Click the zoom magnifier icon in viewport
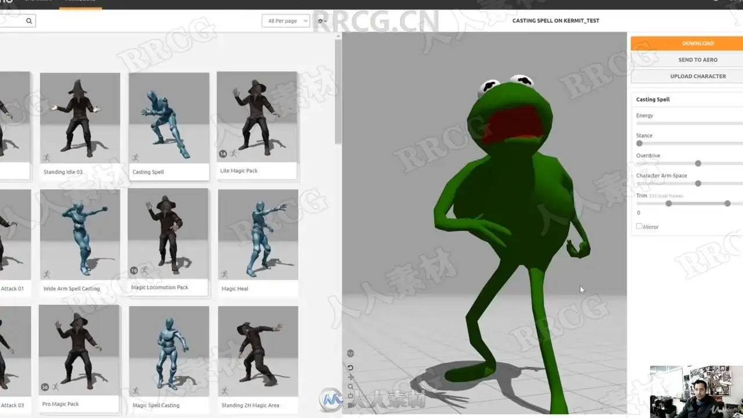Viewport: 743px width, 418px height. pyautogui.click(x=350, y=387)
